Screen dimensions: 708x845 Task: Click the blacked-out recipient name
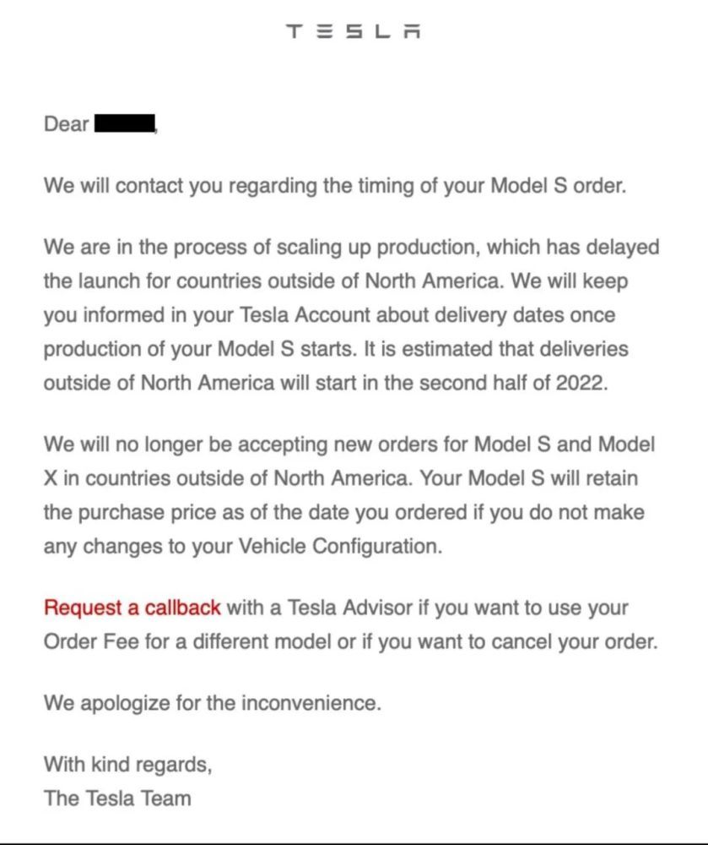pos(125,123)
